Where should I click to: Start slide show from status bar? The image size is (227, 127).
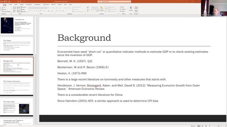pyautogui.click(x=210, y=126)
